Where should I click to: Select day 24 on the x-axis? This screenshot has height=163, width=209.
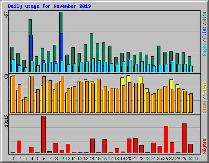(x=153, y=159)
